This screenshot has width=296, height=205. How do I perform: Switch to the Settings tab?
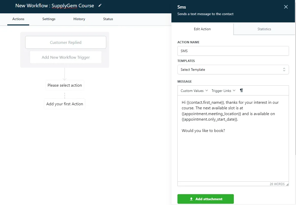(x=49, y=19)
